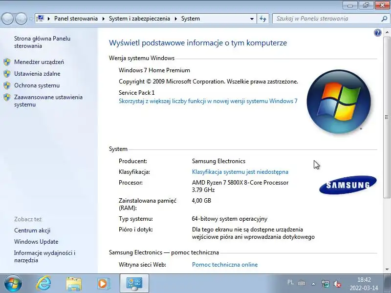The image size is (391, 293).
Task: Minimize the System window
Action: (x=350, y=5)
